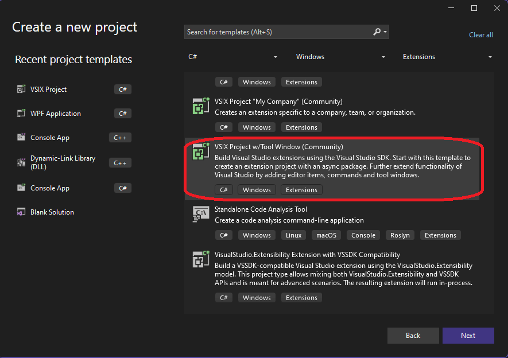Select the Roslyn tag on Standalone Code Analysis Tool

pyautogui.click(x=400, y=235)
